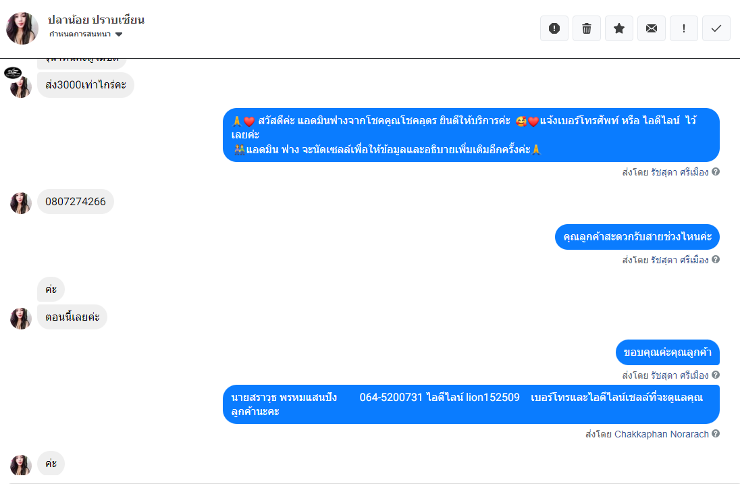
Task: Star this conversation with the star icon
Action: [619, 28]
